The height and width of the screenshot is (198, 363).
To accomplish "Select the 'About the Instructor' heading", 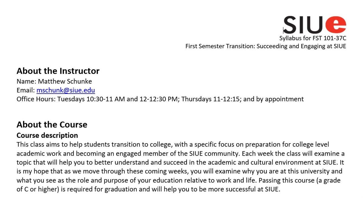I will tap(58, 71).
